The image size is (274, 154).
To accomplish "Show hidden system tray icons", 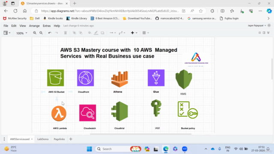I will 206,149.
